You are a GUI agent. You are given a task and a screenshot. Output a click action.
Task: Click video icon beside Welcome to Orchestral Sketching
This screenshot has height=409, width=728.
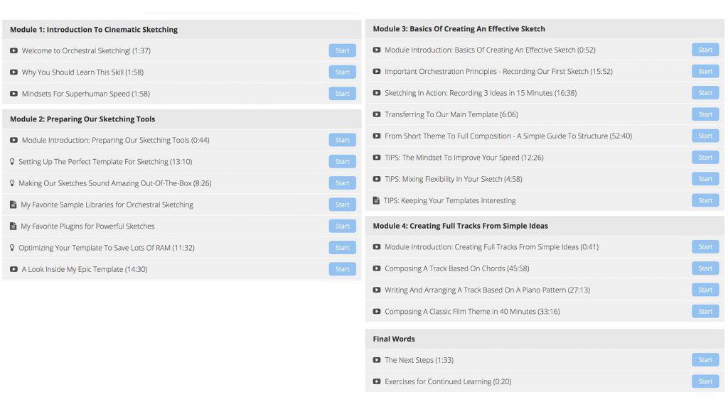(x=14, y=51)
